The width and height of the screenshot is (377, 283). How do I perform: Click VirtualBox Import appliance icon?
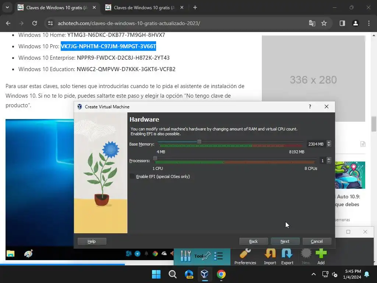click(270, 257)
